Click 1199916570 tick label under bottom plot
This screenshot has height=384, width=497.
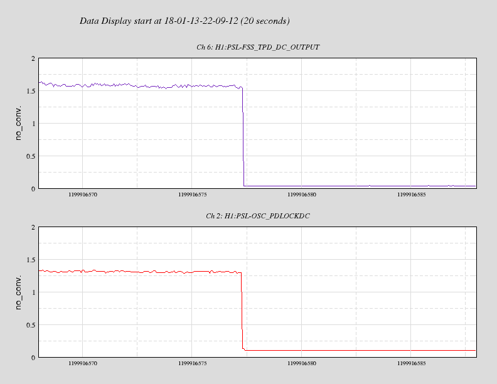pyautogui.click(x=82, y=363)
